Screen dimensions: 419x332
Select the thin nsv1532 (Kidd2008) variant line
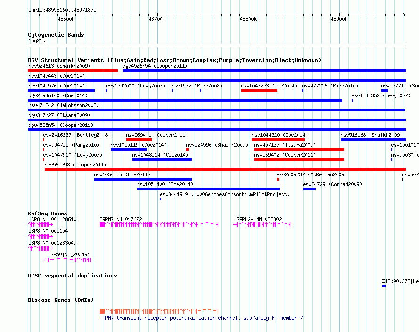point(186,90)
